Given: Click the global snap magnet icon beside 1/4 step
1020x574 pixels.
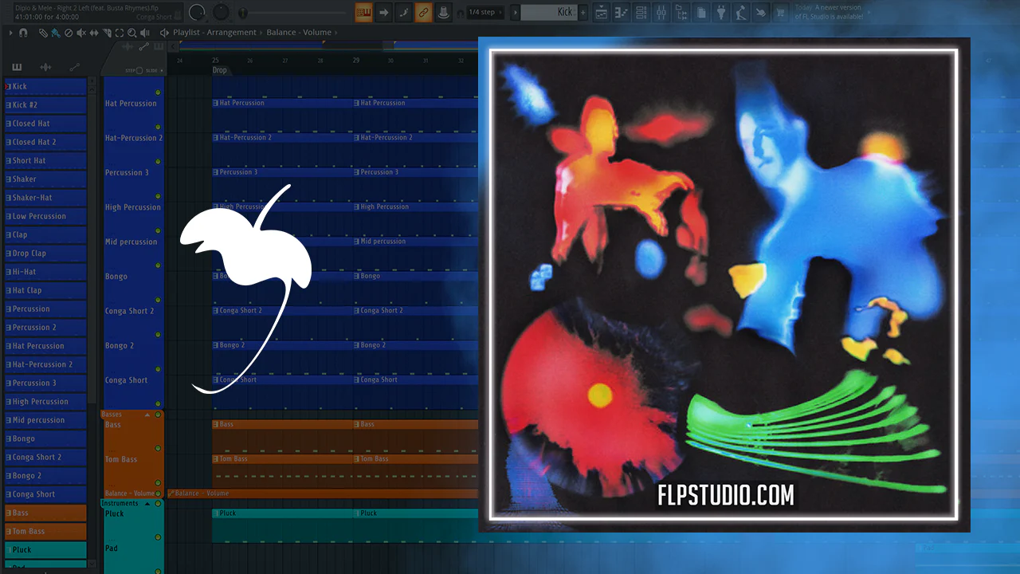Looking at the screenshot, I should [459, 12].
